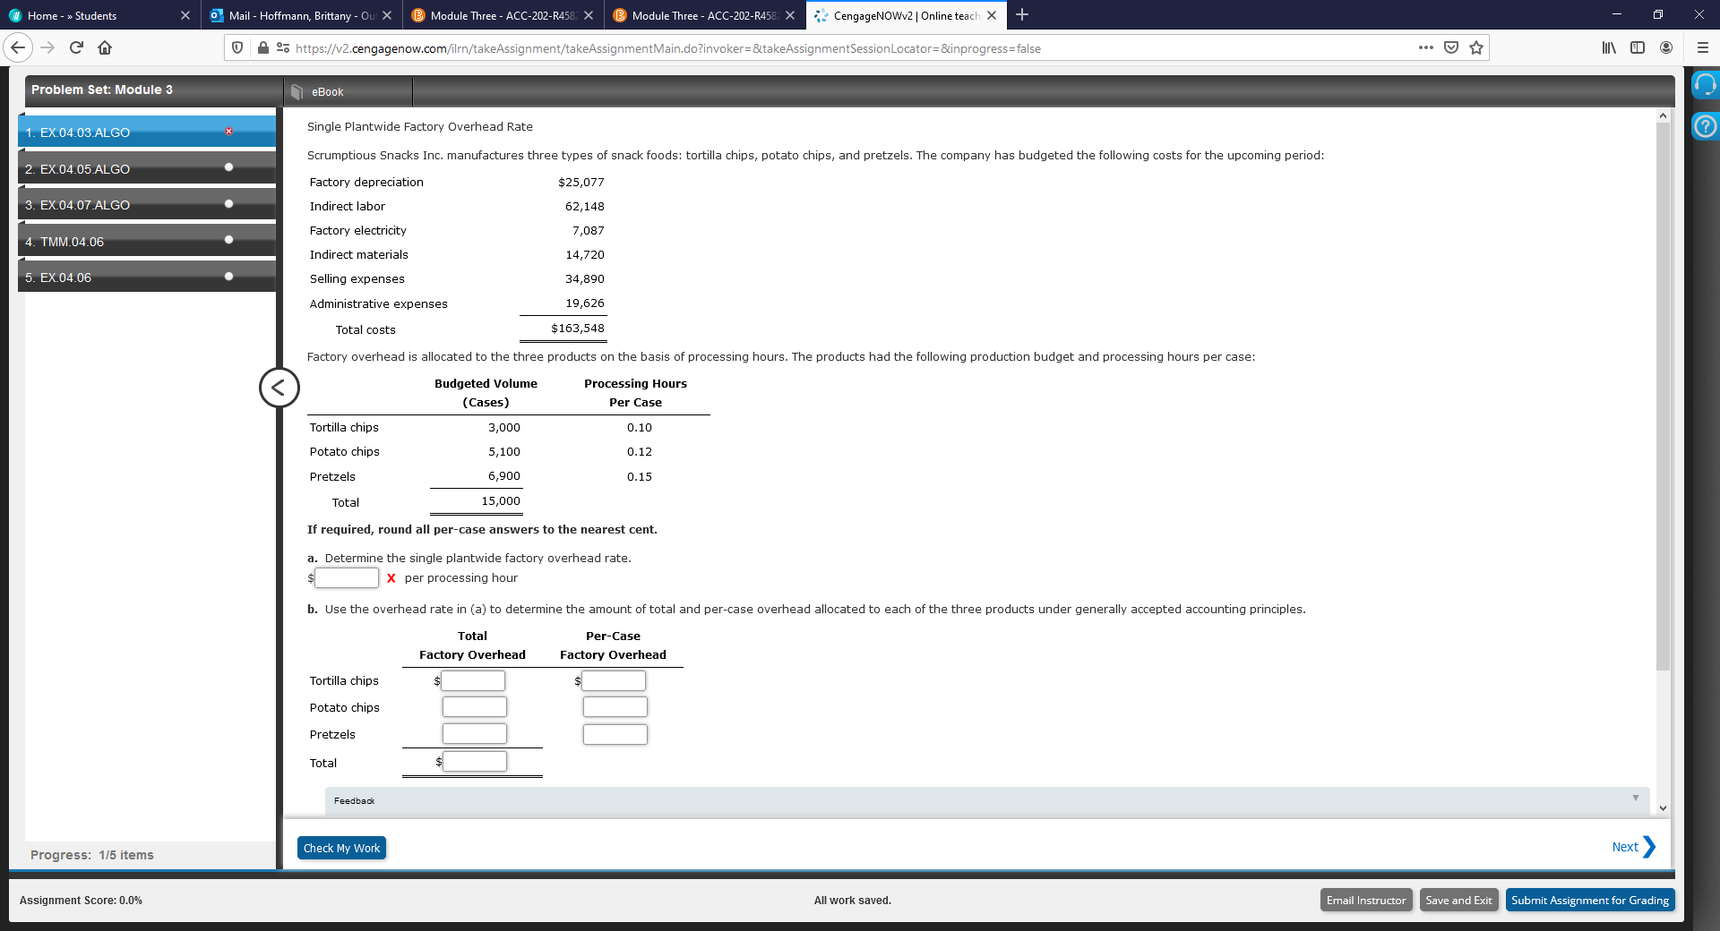Collapse the problem list side panel
This screenshot has height=931, width=1720.
click(x=279, y=388)
